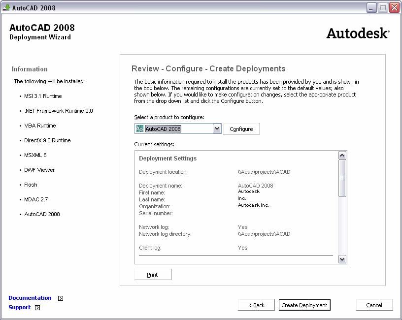
Task: Click the 'Information' sidebar heading
Action: pyautogui.click(x=30, y=69)
